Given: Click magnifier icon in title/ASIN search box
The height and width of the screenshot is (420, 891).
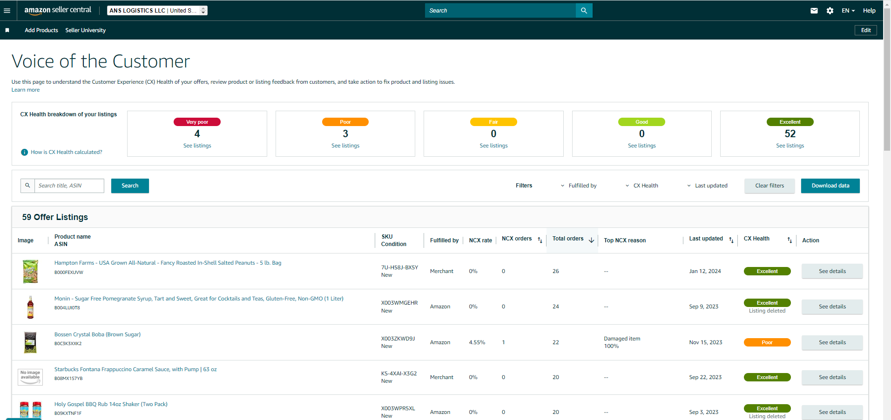Looking at the screenshot, I should [27, 186].
